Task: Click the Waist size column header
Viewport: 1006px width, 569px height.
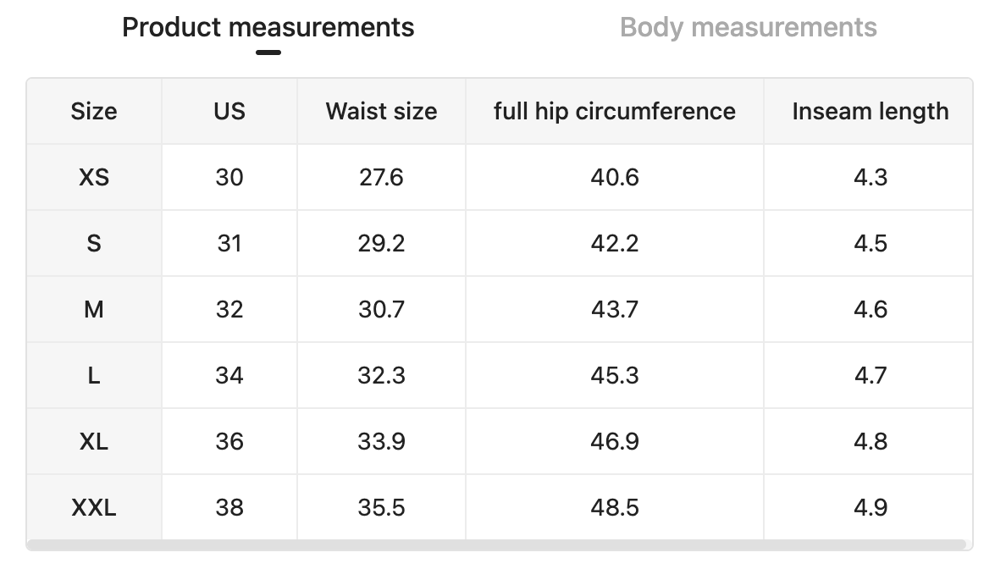Action: pos(381,111)
